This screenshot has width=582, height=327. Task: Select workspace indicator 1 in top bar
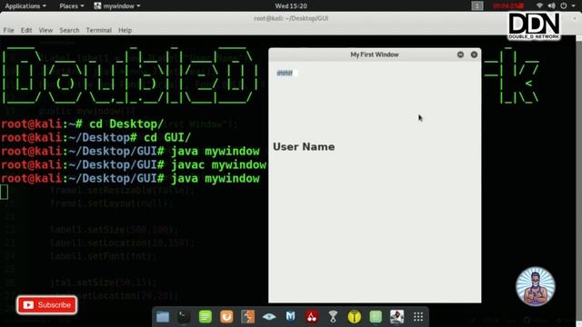click(x=477, y=5)
